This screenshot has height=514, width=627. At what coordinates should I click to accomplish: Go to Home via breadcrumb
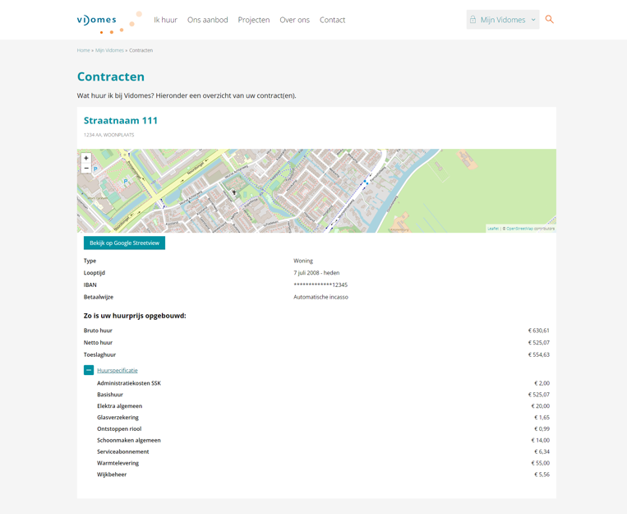click(83, 50)
